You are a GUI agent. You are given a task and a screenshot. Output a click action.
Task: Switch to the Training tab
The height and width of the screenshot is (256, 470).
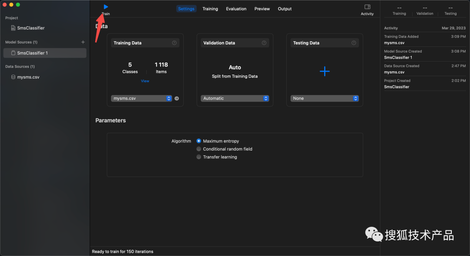210,9
